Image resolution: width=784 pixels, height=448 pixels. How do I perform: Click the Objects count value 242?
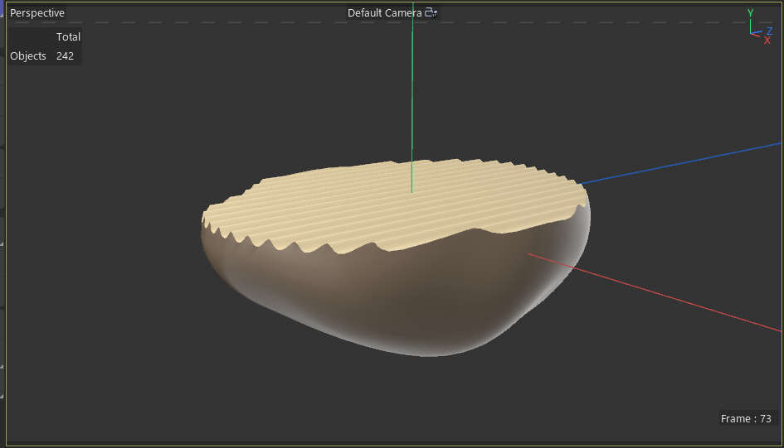coord(65,55)
